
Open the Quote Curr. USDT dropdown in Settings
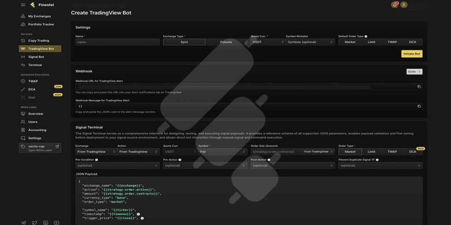click(268, 42)
